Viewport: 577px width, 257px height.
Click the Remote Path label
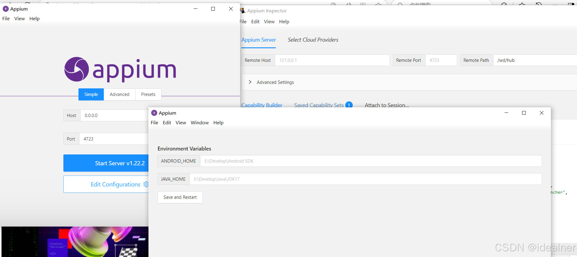click(477, 60)
